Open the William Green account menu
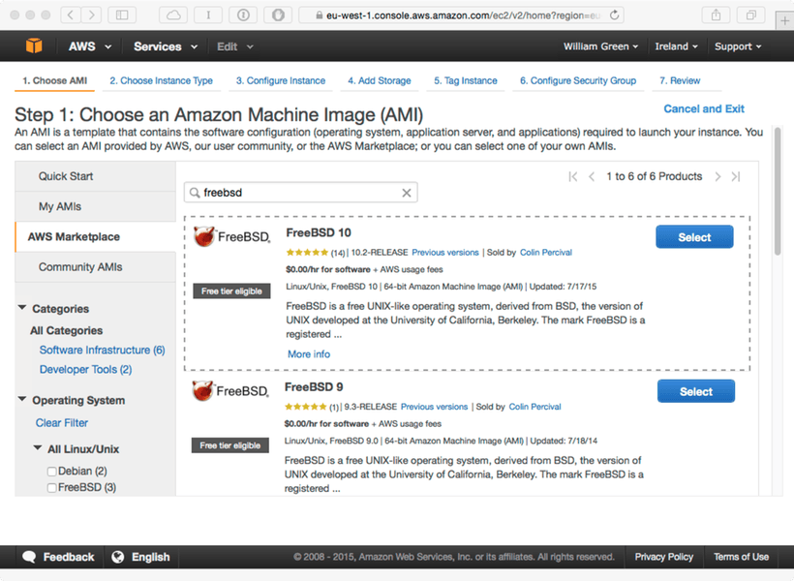 pos(600,46)
